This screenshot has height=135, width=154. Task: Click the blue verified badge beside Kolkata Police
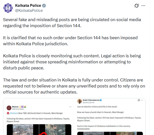44,6
